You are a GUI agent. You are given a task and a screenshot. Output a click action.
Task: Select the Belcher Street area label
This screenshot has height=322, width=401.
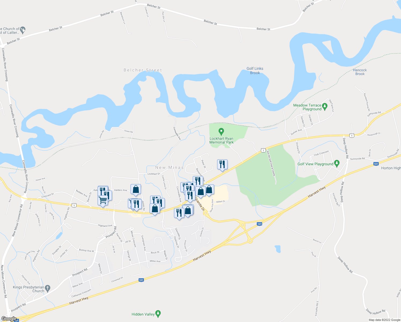[143, 70]
